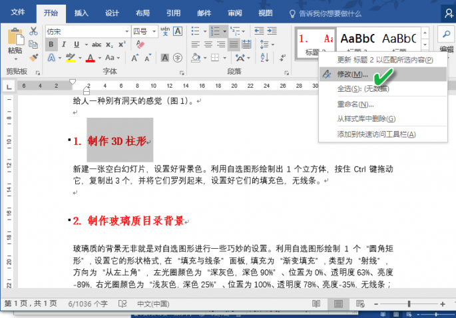The image size is (456, 318).
Task: Open the font size dropdown showing 四号
Action: (144, 31)
